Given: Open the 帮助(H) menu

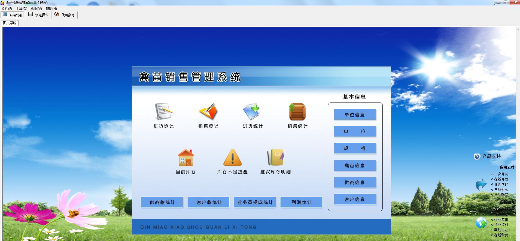Looking at the screenshot, I should tap(51, 9).
